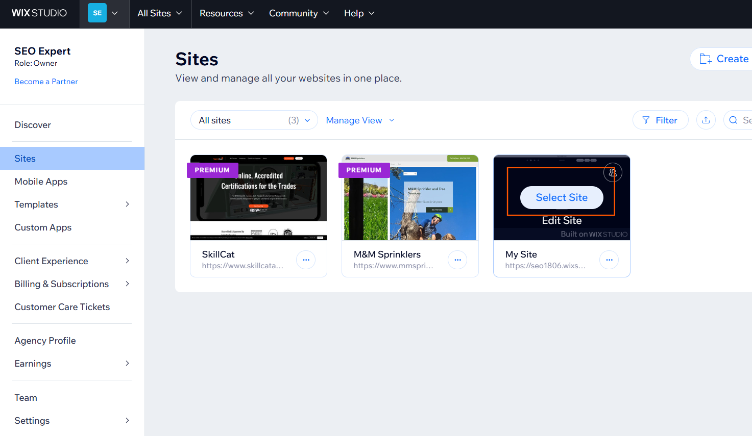Image resolution: width=752 pixels, height=436 pixels.
Task: Open the Manage View dropdown
Action: click(x=360, y=120)
